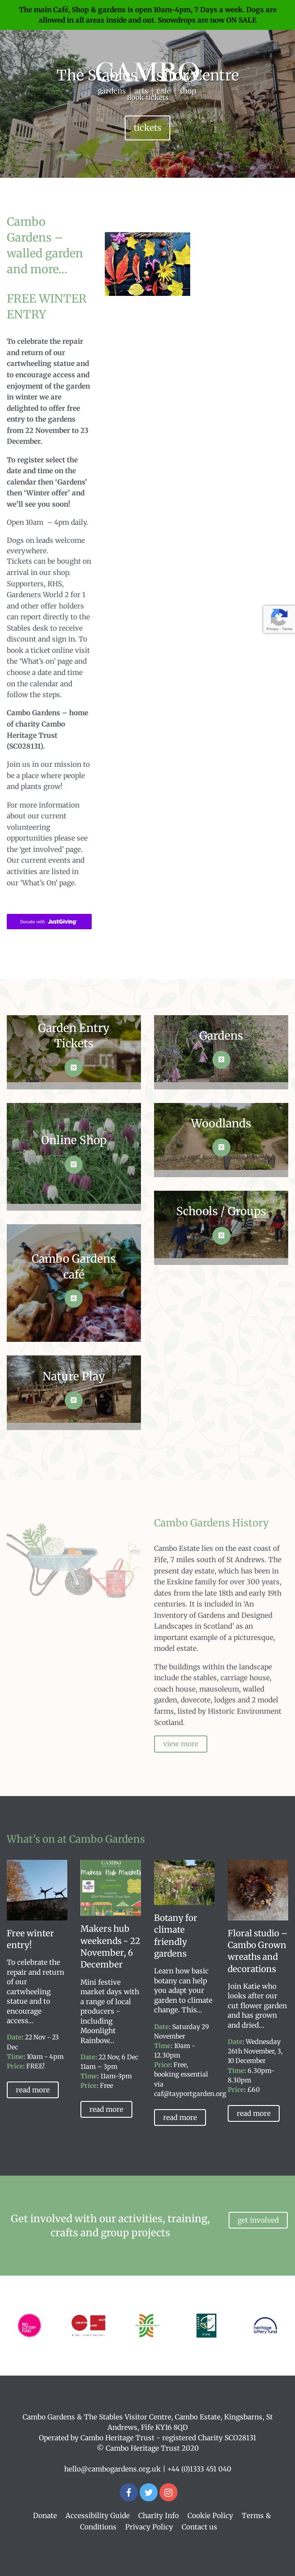295x2576 pixels.
Task: Click the arrow icon on Woodlands tile
Action: (x=221, y=1147)
